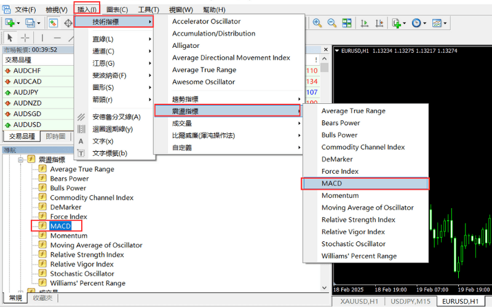Image resolution: width=492 pixels, height=307 pixels.
Task: Open the dropdown arrow beside Templates icon
Action: coord(445,23)
